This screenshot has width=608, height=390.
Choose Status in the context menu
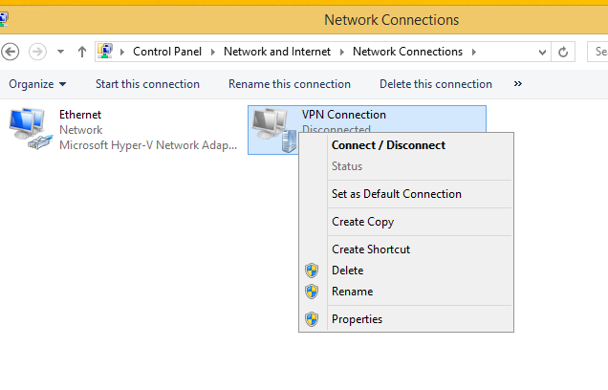[406, 166]
